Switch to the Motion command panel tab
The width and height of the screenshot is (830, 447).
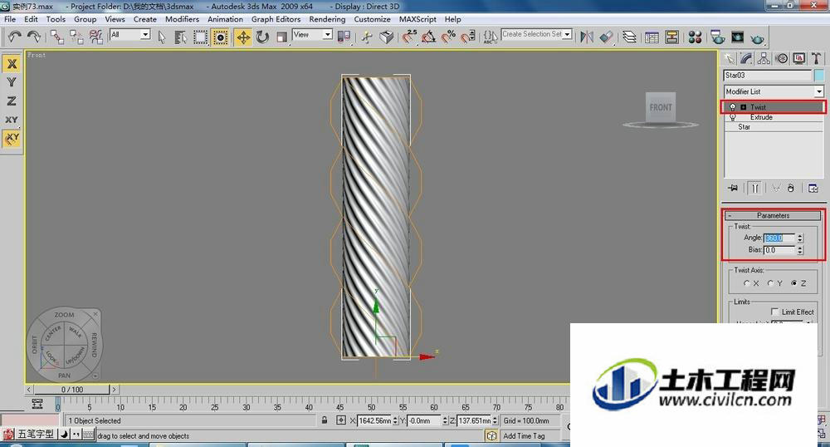(781, 58)
